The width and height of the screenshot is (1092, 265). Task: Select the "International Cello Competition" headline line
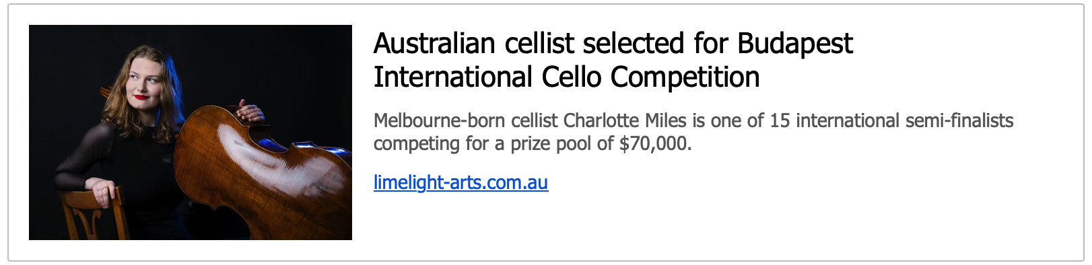(x=566, y=77)
